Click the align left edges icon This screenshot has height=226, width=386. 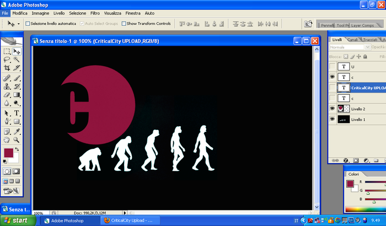207,24
